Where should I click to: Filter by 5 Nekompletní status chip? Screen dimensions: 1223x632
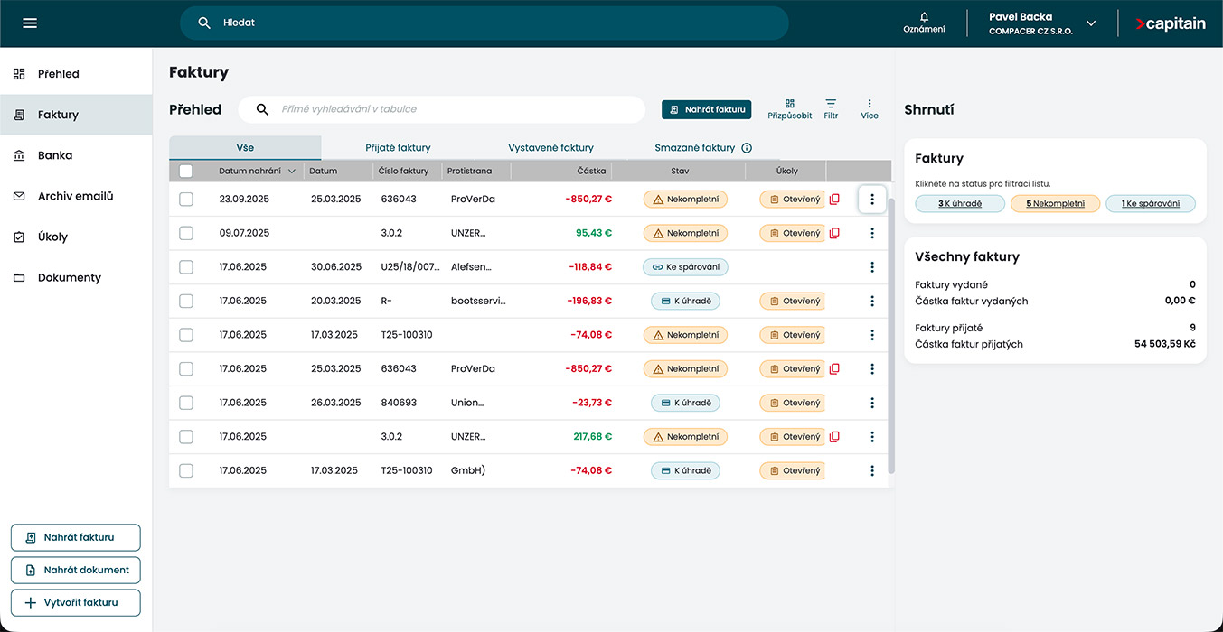tap(1055, 204)
